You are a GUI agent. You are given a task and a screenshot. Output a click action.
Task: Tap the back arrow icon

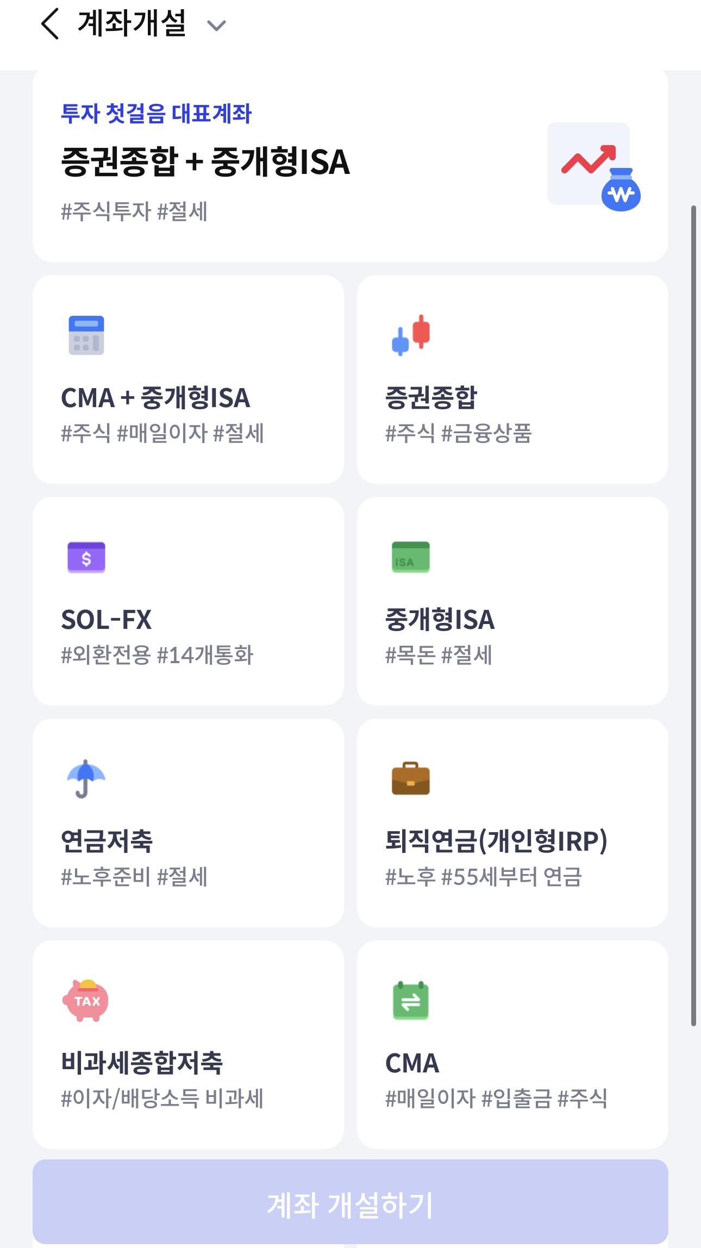(x=50, y=24)
